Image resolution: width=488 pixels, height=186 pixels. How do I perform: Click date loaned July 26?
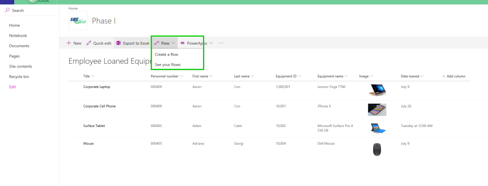406,106
